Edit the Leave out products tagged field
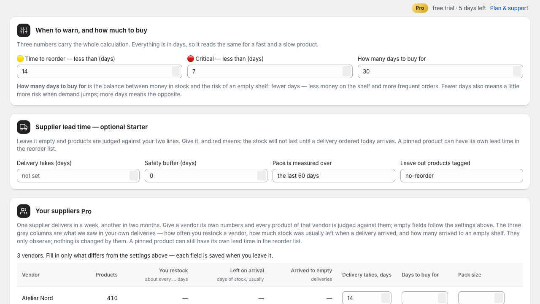The image size is (540, 304). pos(462,176)
